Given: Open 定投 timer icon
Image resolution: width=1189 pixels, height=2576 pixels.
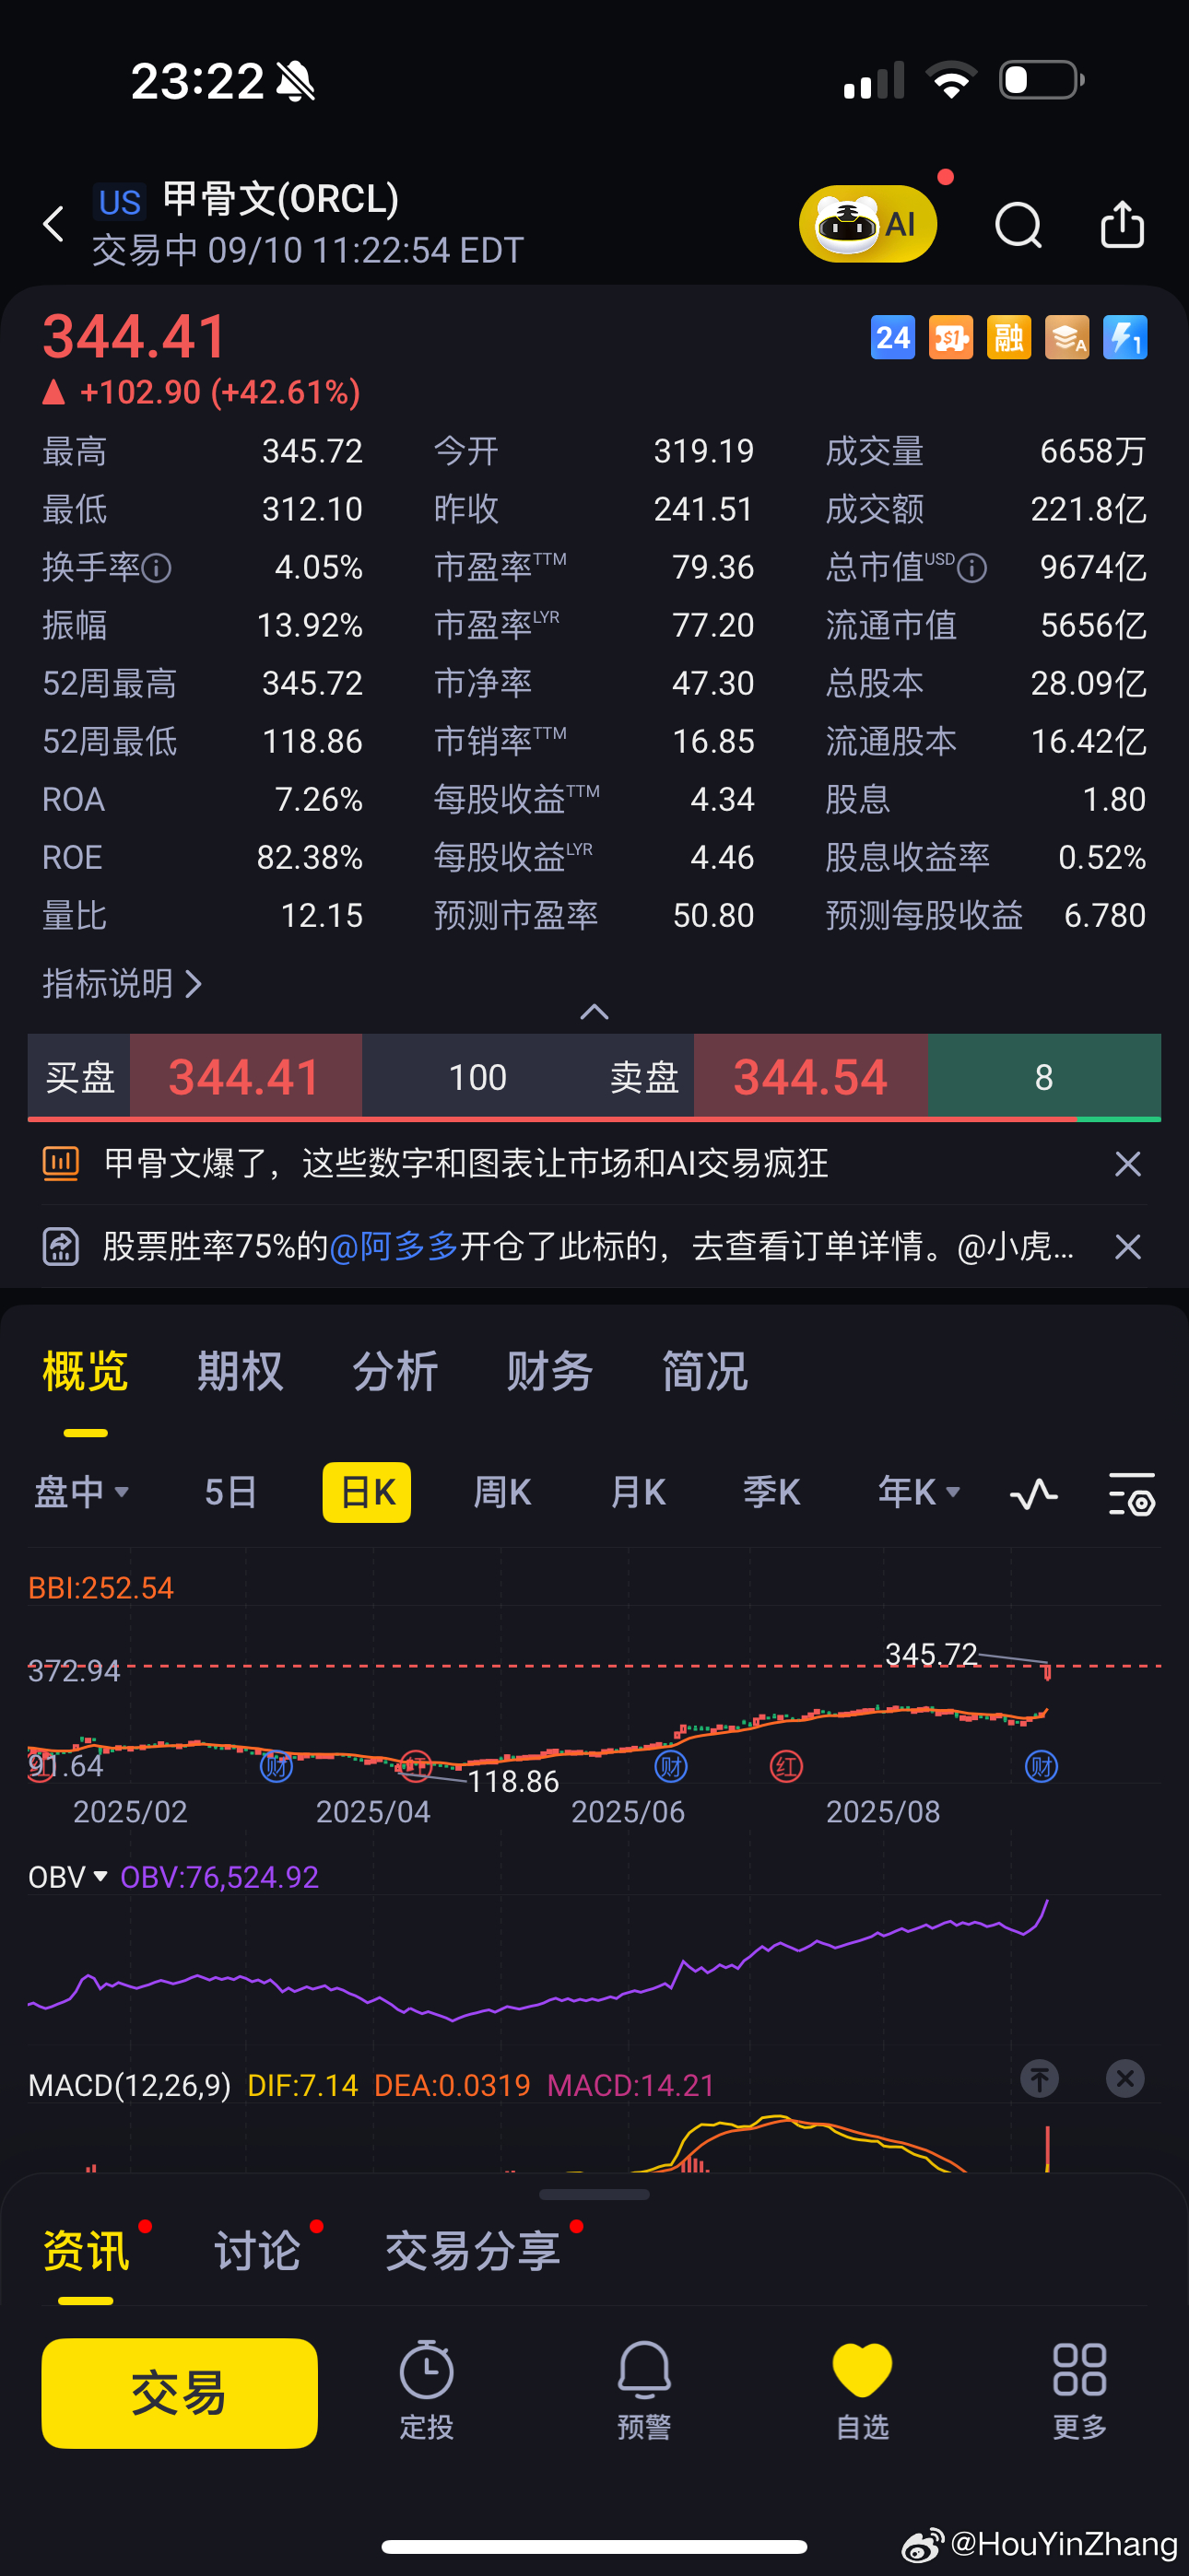Looking at the screenshot, I should tap(427, 2391).
